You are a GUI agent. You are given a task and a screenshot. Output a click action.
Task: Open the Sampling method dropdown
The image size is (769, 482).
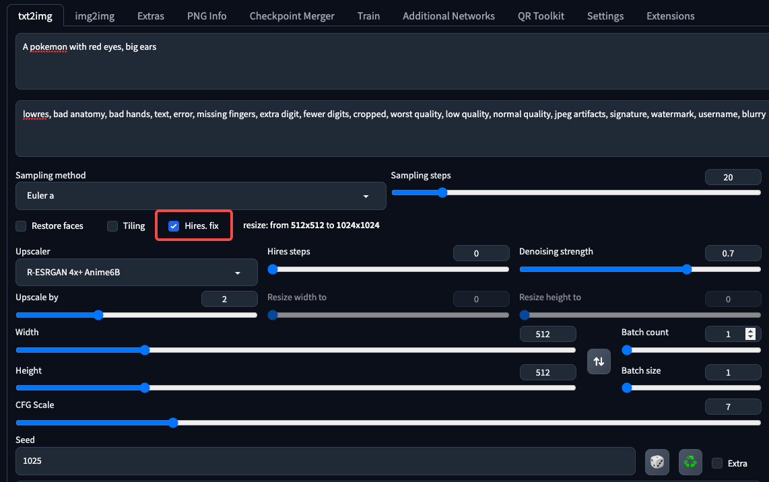[x=201, y=196]
